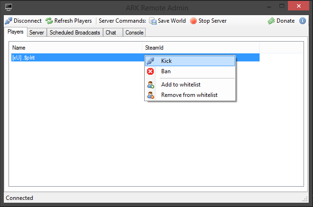Click the Connected status bar text
This screenshot has width=313, height=207.
(19, 198)
